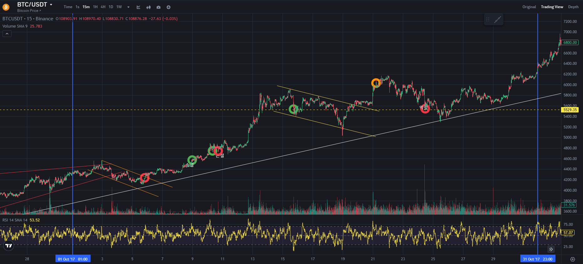The width and height of the screenshot is (583, 264).
Task: Click the 25.783 volume legend value
Action: (x=36, y=26)
